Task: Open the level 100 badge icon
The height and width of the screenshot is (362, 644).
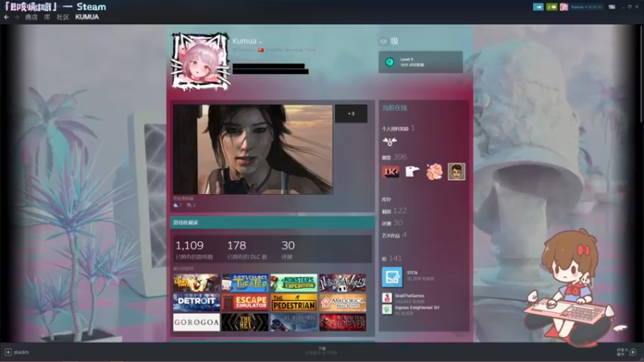Action: (383, 41)
